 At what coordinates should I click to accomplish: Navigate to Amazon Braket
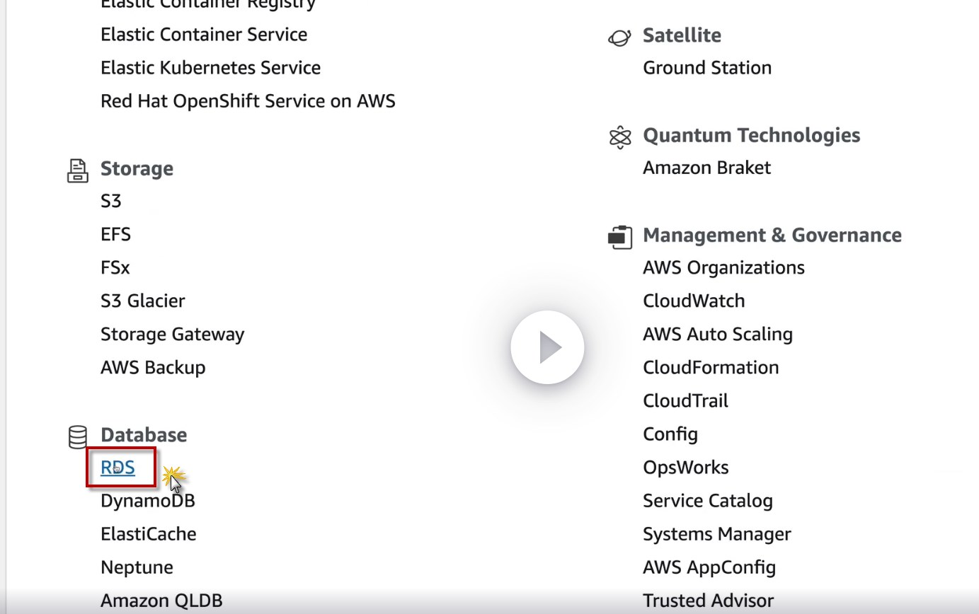[706, 168]
